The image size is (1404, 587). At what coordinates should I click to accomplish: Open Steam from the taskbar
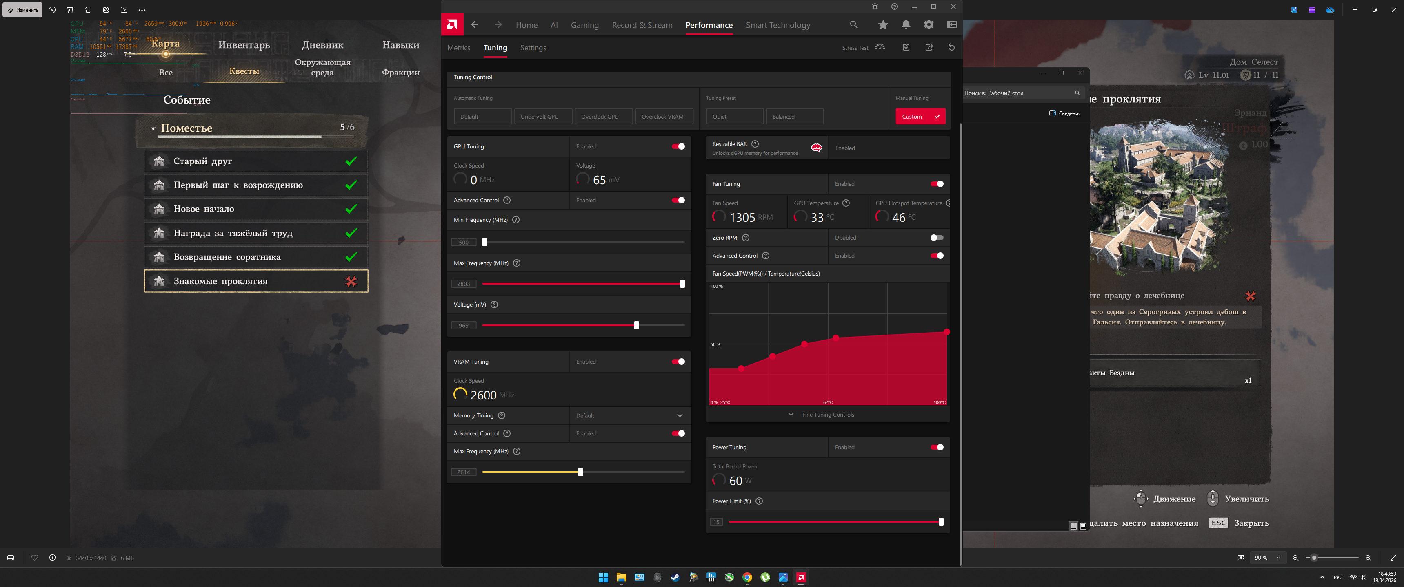(x=675, y=577)
